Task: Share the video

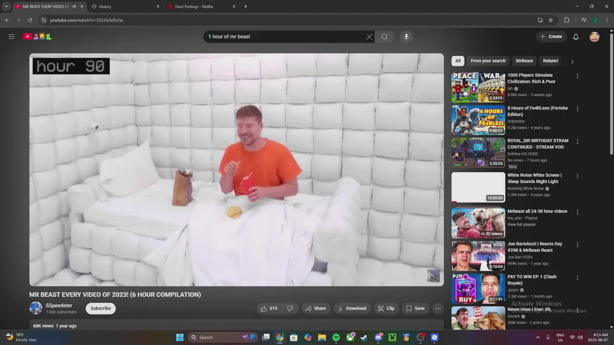Action: (316, 309)
